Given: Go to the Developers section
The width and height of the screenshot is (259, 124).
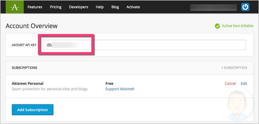Looking at the screenshot, I should click(79, 7).
